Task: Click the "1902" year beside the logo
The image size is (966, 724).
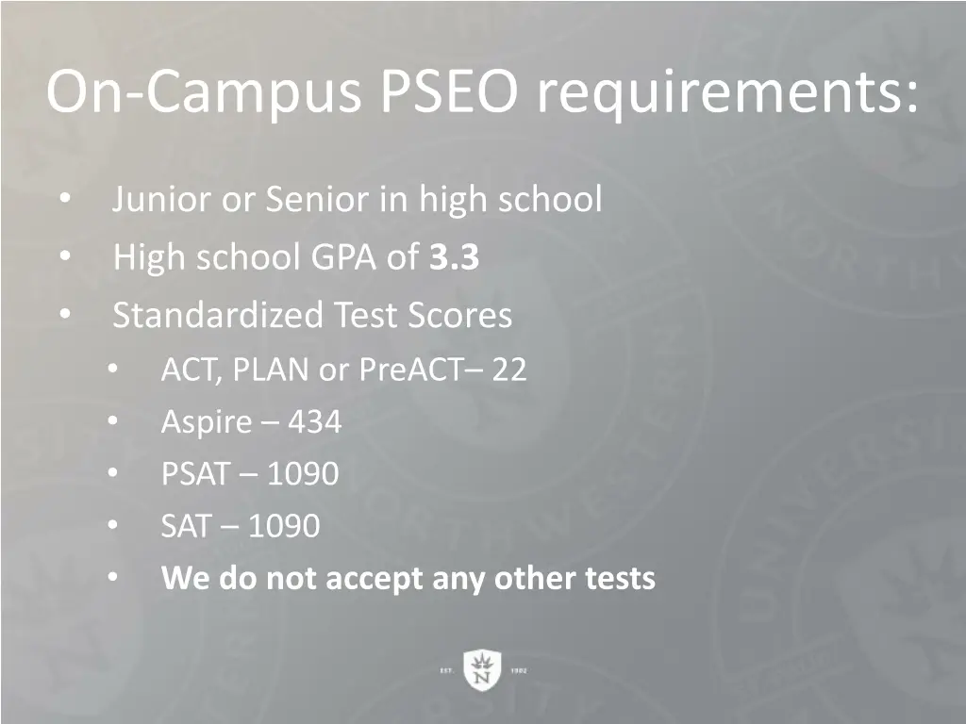Action: 518,671
